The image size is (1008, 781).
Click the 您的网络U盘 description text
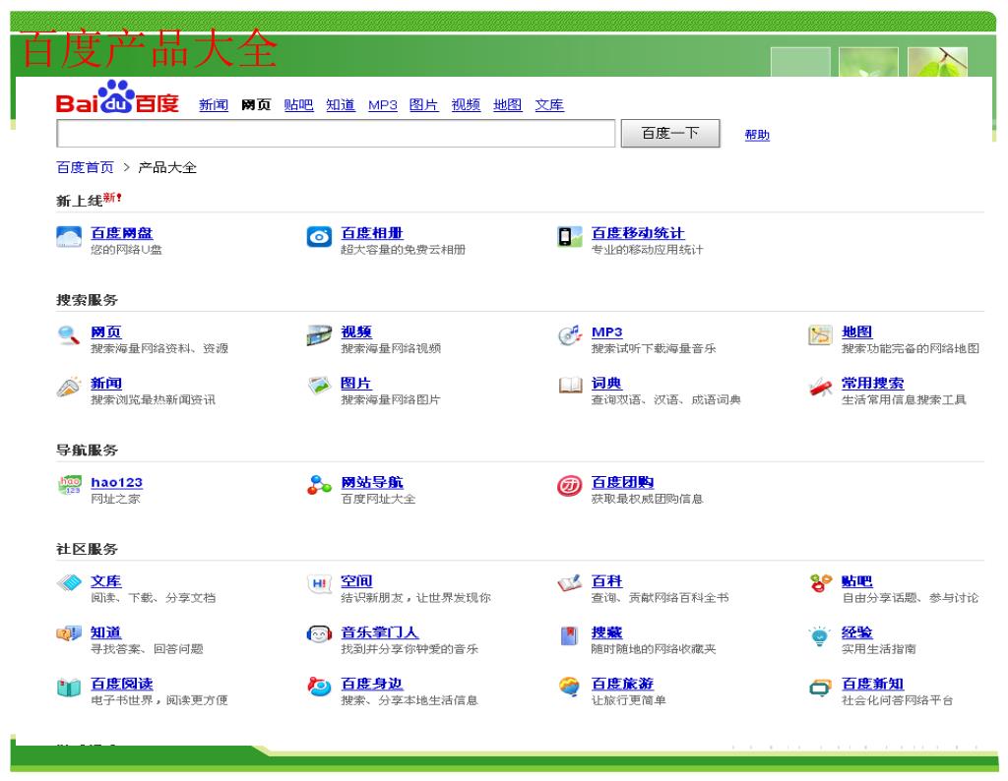click(127, 250)
